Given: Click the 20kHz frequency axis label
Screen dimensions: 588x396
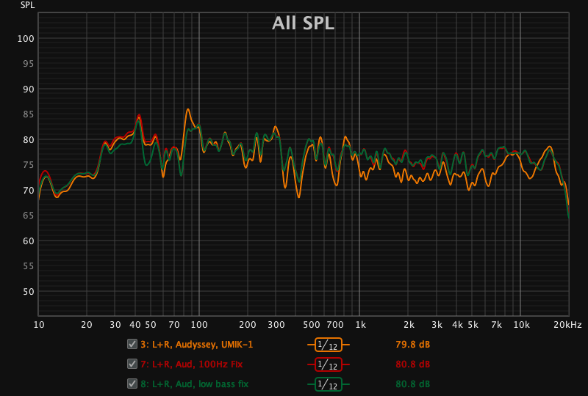Looking at the screenshot, I should tap(568, 324).
